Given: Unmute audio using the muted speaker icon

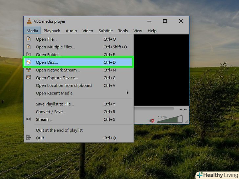Looking at the screenshot, I should 152,121.
